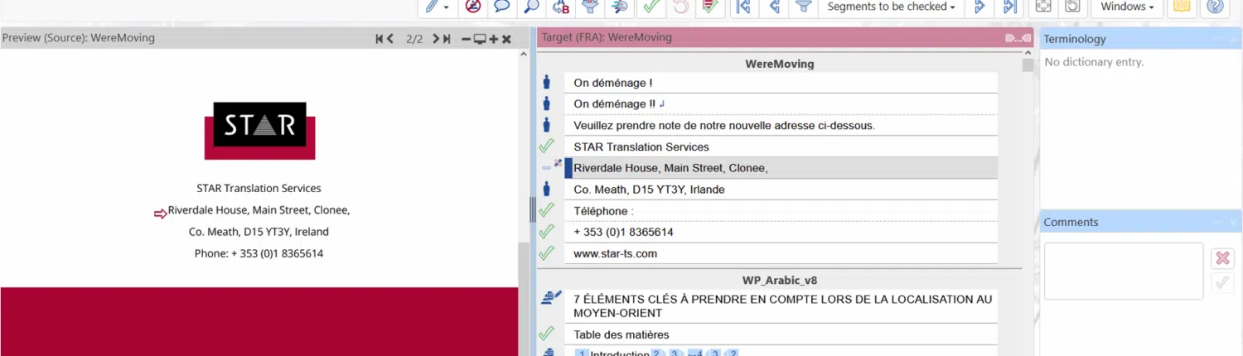Confirm segment with the green checkmark icon
Image resolution: width=1243 pixels, height=356 pixels.
pyautogui.click(x=651, y=7)
